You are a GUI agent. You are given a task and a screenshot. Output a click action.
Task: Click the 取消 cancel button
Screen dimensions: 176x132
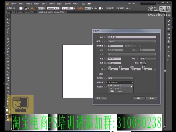[x=152, y=98]
